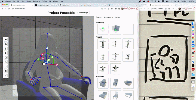This screenshot has width=196, height=100.
Task: Go back in the left Chrome window
Action: [x=2, y=9]
